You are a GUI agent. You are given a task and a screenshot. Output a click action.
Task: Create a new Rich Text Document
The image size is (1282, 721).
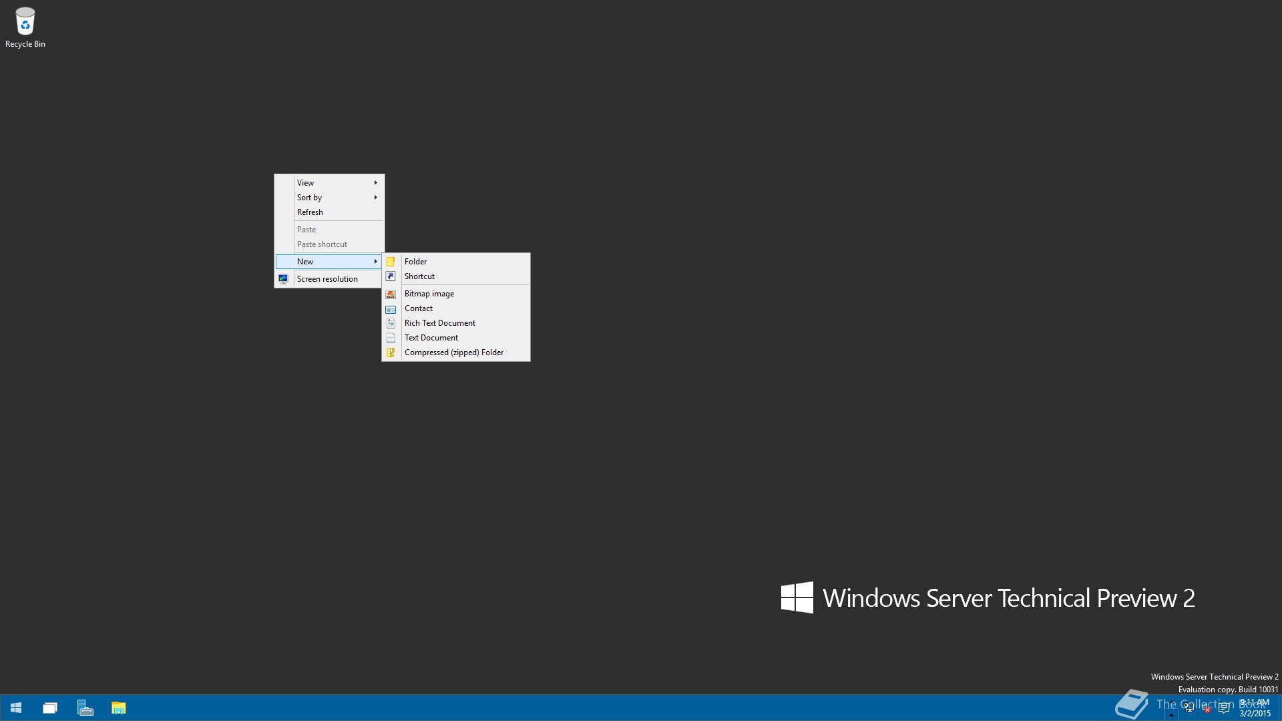coord(456,323)
